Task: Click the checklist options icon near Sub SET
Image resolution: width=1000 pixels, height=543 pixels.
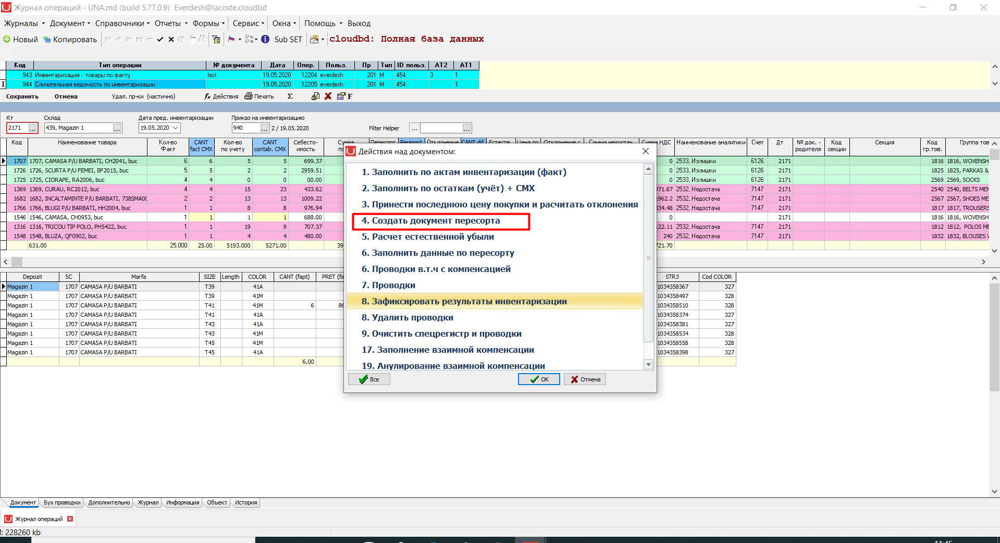Action: click(x=250, y=39)
